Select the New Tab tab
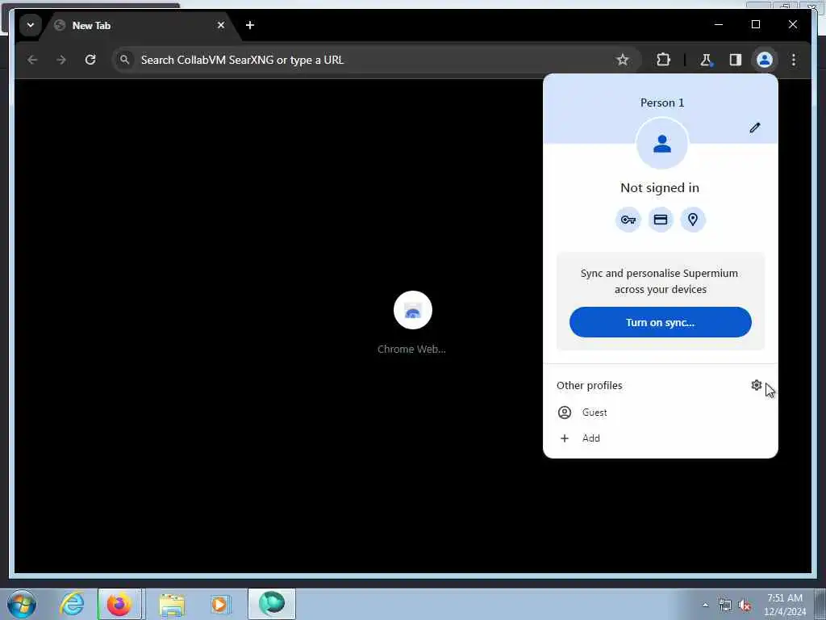The width and height of the screenshot is (826, 620). coord(140,25)
